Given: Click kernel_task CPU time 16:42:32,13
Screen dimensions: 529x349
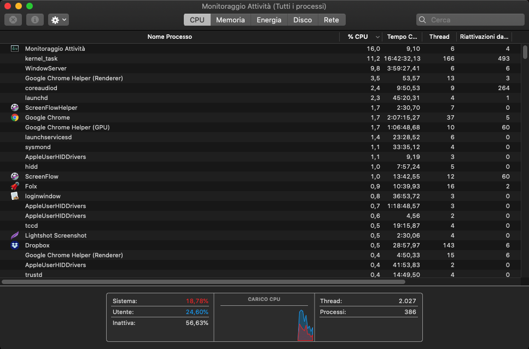Looking at the screenshot, I should 402,58.
